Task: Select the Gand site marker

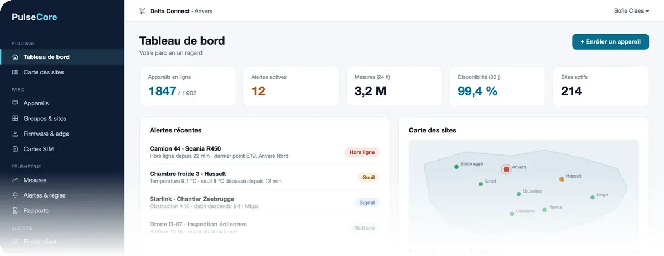Action: (x=480, y=184)
